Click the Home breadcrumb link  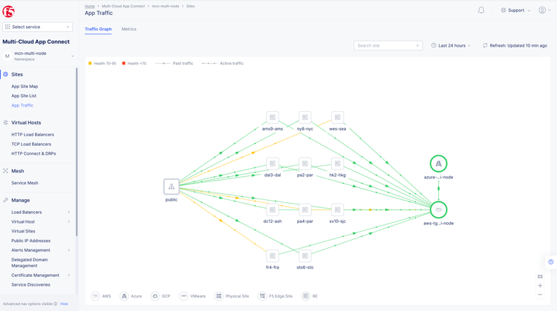(90, 6)
